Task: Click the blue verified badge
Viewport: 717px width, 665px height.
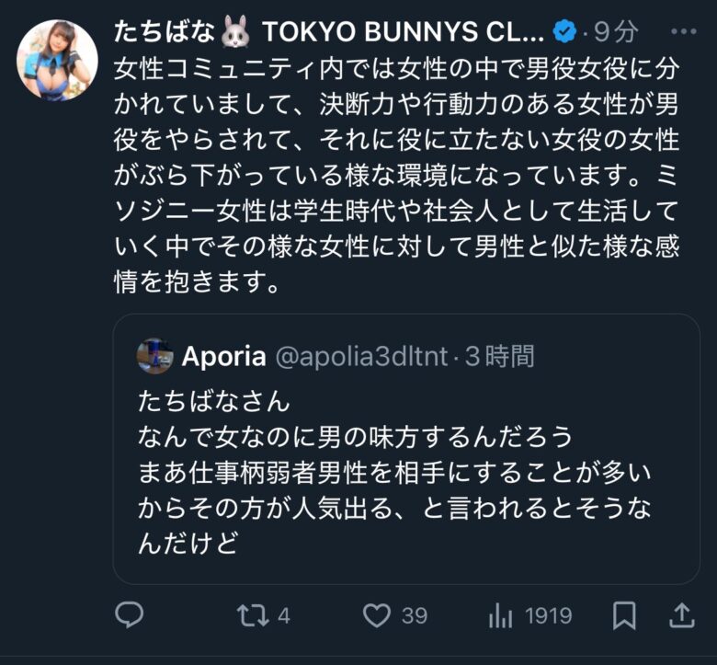Action: [x=564, y=33]
